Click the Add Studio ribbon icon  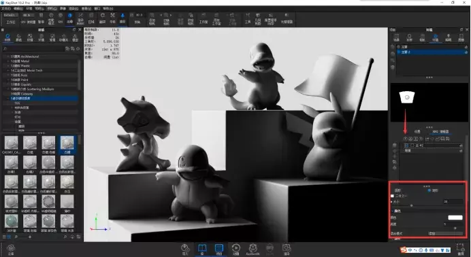(x=216, y=18)
